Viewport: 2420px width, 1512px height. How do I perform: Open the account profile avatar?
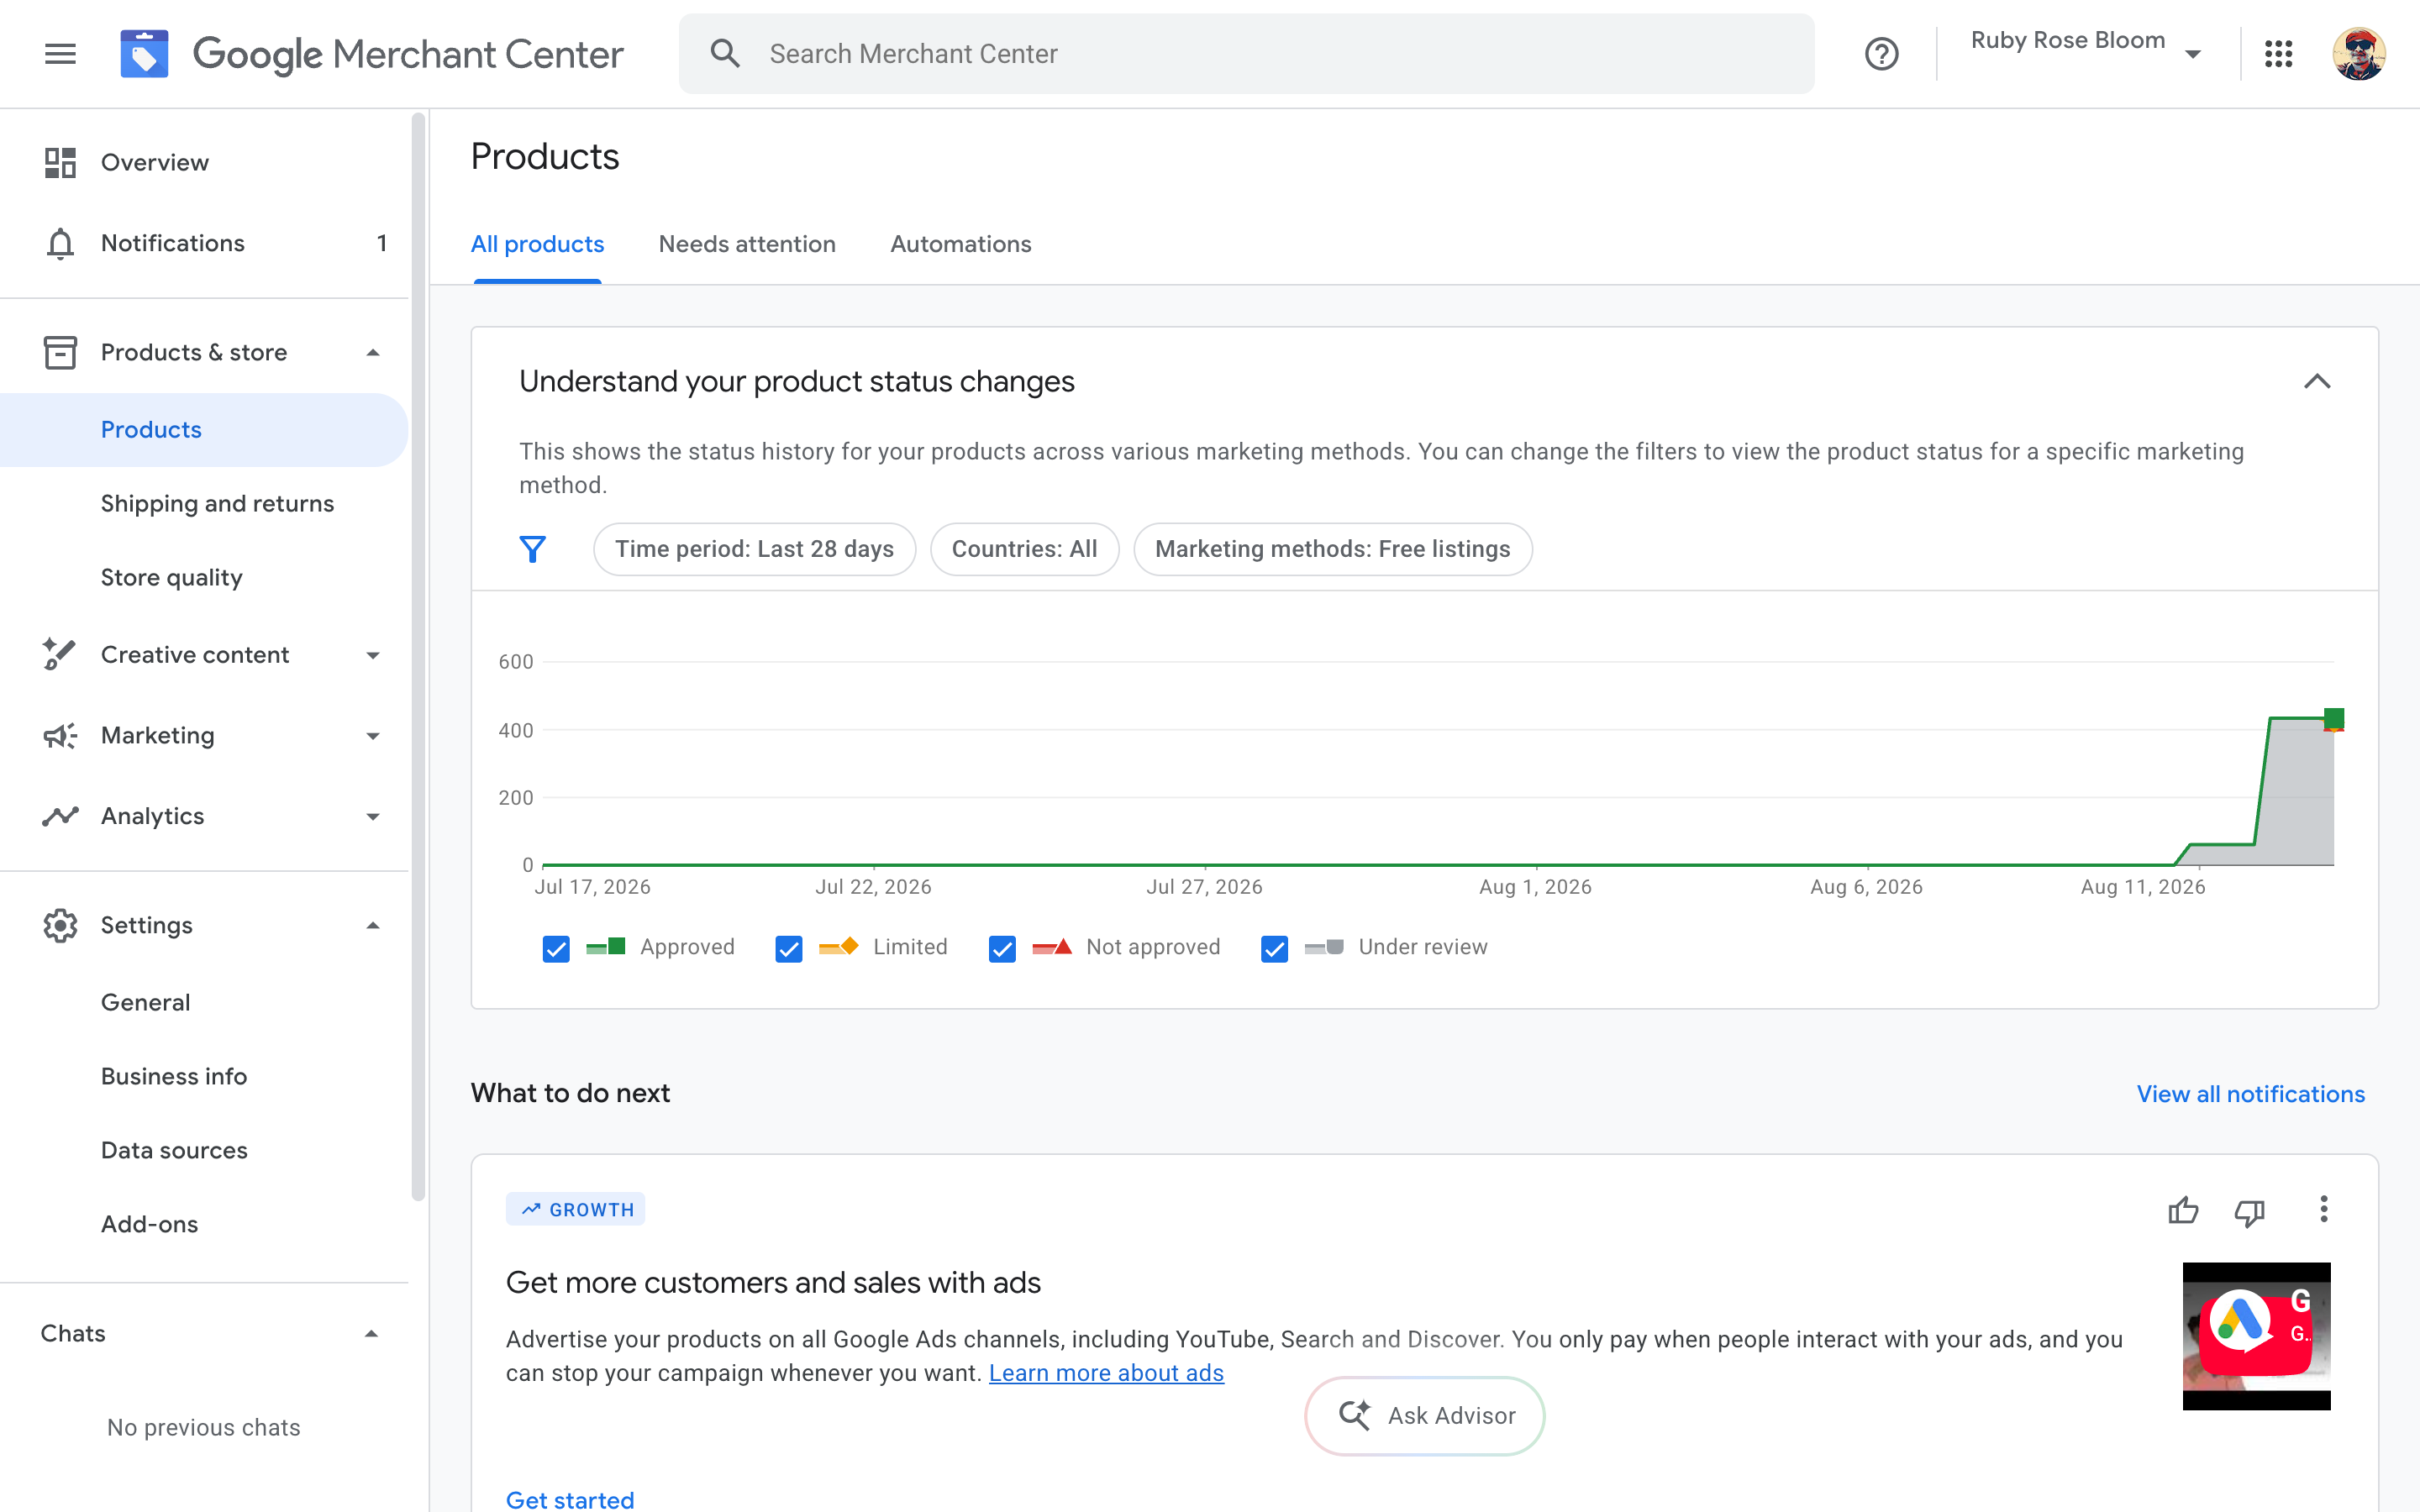point(2359,54)
